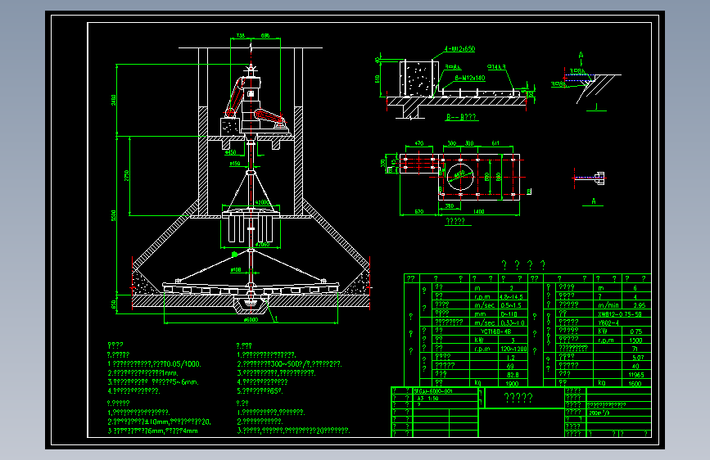Click the note line mentioning 5~6mm
Image resolution: width=710 pixels, height=460 pixels.
[x=153, y=382]
